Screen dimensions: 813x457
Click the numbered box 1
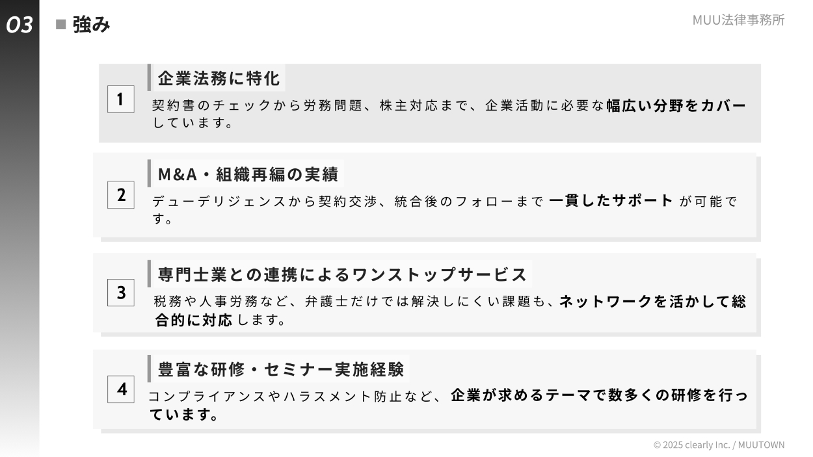coord(120,99)
